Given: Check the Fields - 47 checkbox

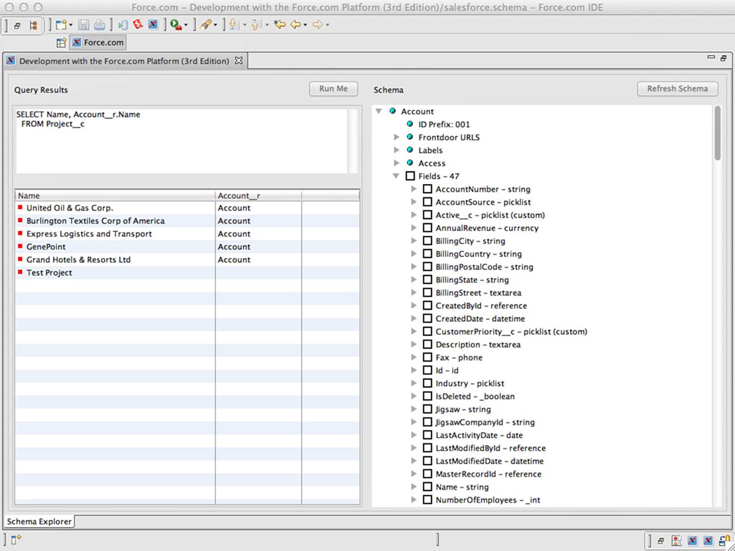Looking at the screenshot, I should pos(410,176).
